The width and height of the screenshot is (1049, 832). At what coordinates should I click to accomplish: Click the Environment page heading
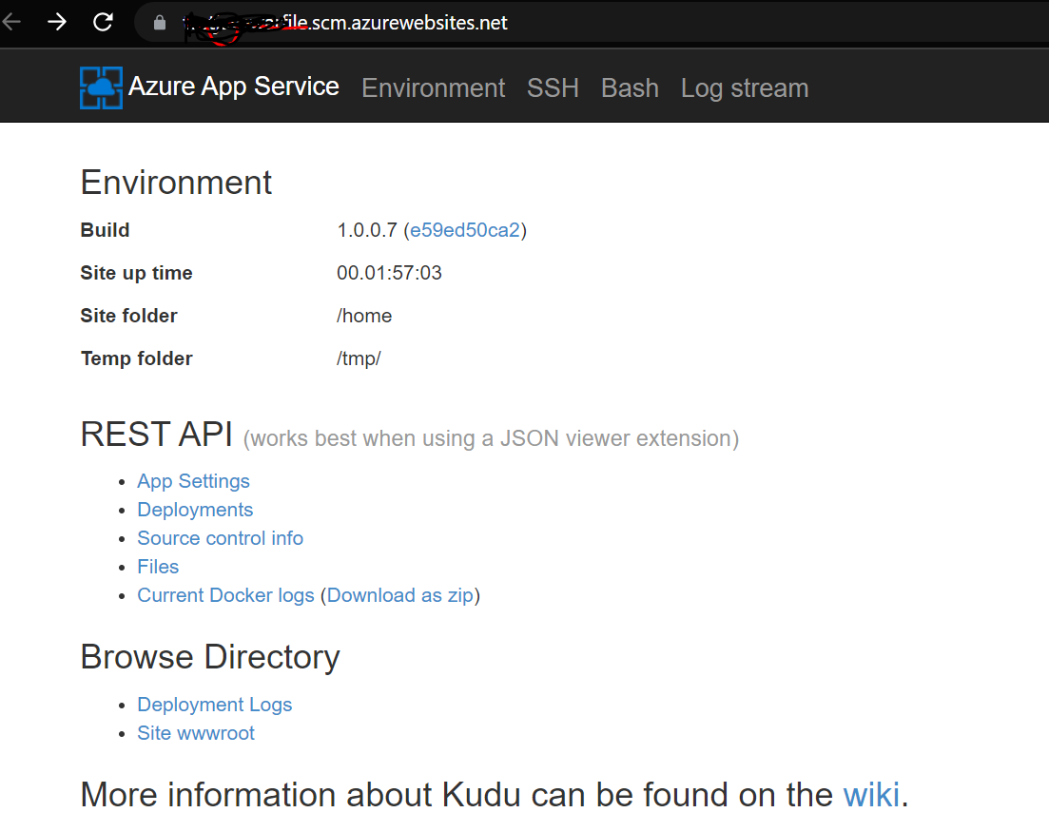click(x=176, y=183)
